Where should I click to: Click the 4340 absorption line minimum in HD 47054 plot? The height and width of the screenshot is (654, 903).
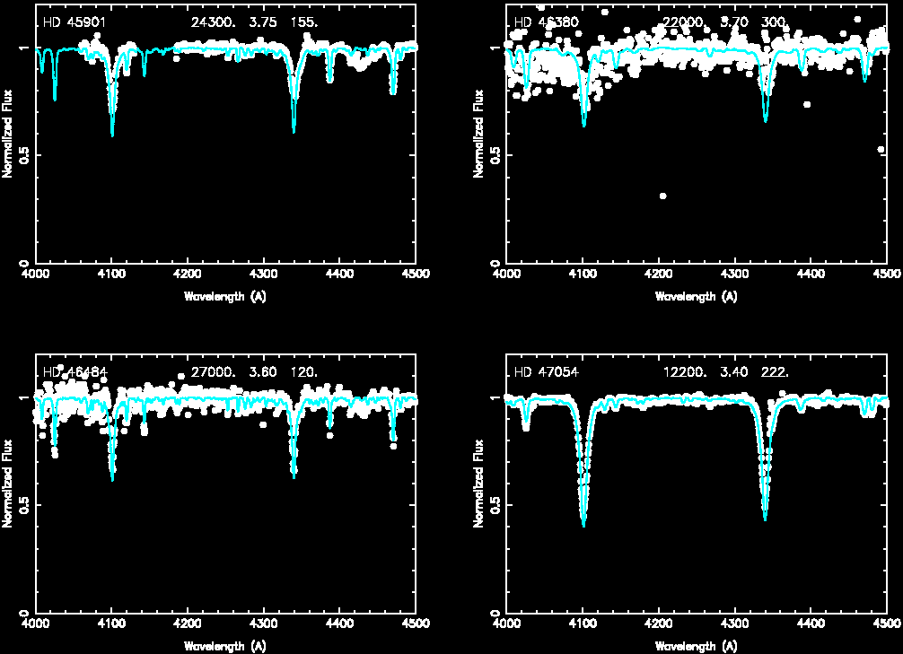point(765,517)
